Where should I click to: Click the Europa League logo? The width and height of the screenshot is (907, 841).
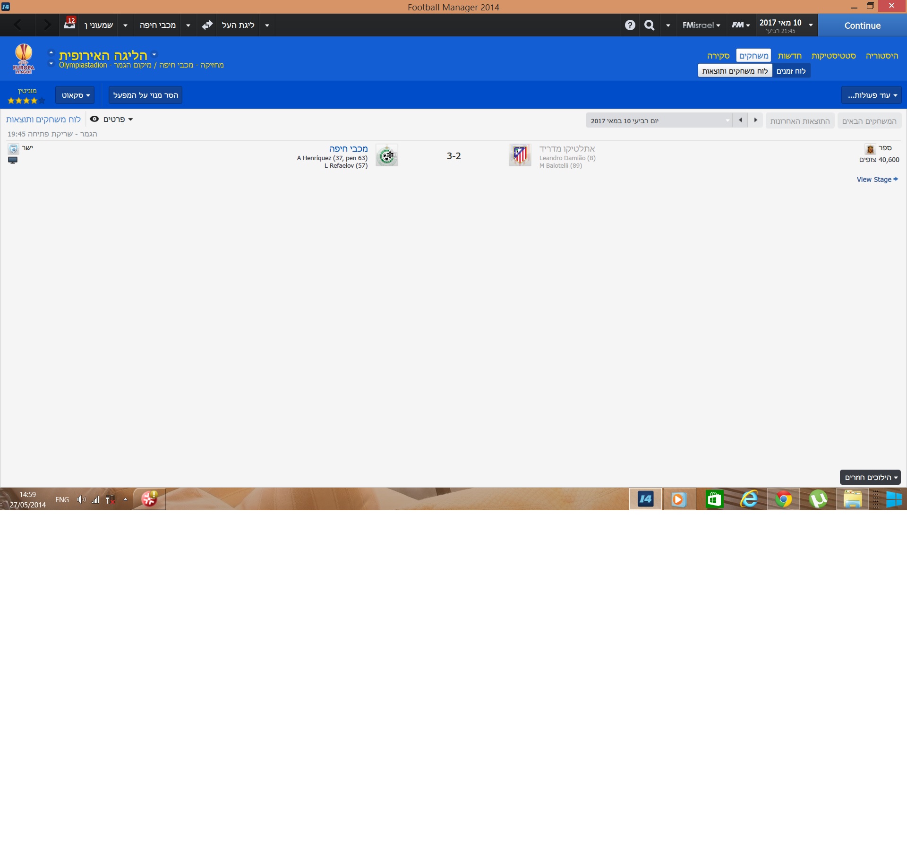click(x=24, y=59)
